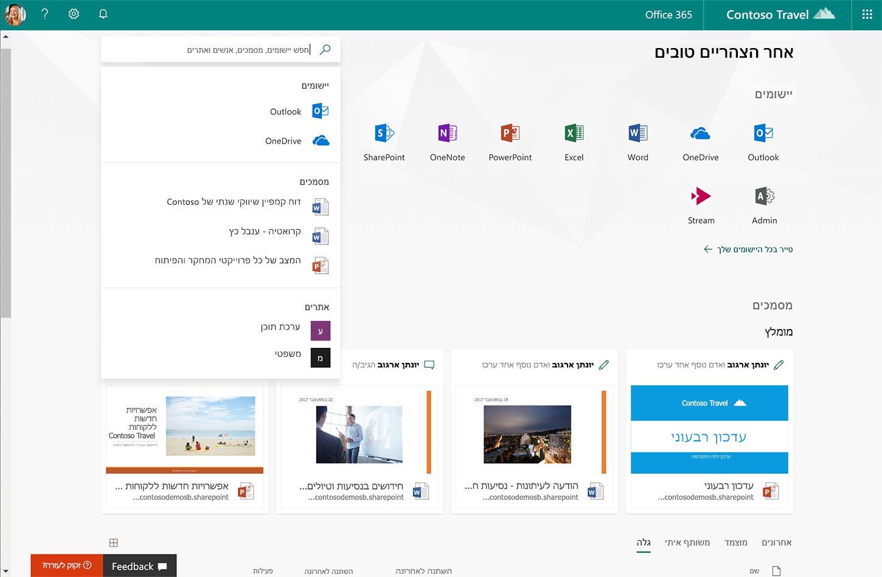Viewport: 882px width, 577px height.
Task: Open the settings gear icon
Action: pyautogui.click(x=74, y=14)
